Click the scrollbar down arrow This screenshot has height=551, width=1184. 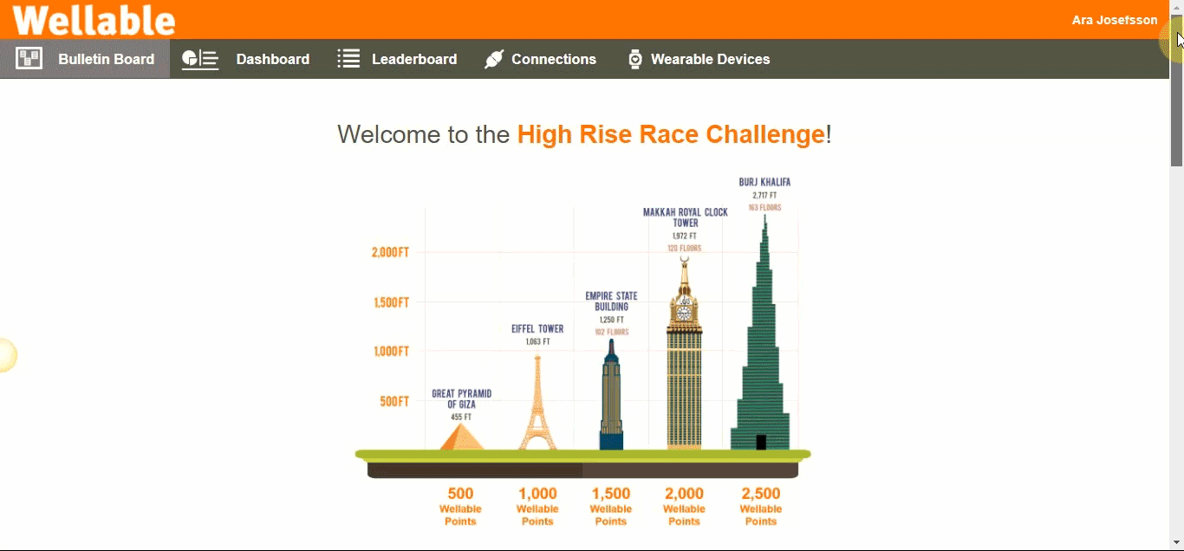point(1176,542)
